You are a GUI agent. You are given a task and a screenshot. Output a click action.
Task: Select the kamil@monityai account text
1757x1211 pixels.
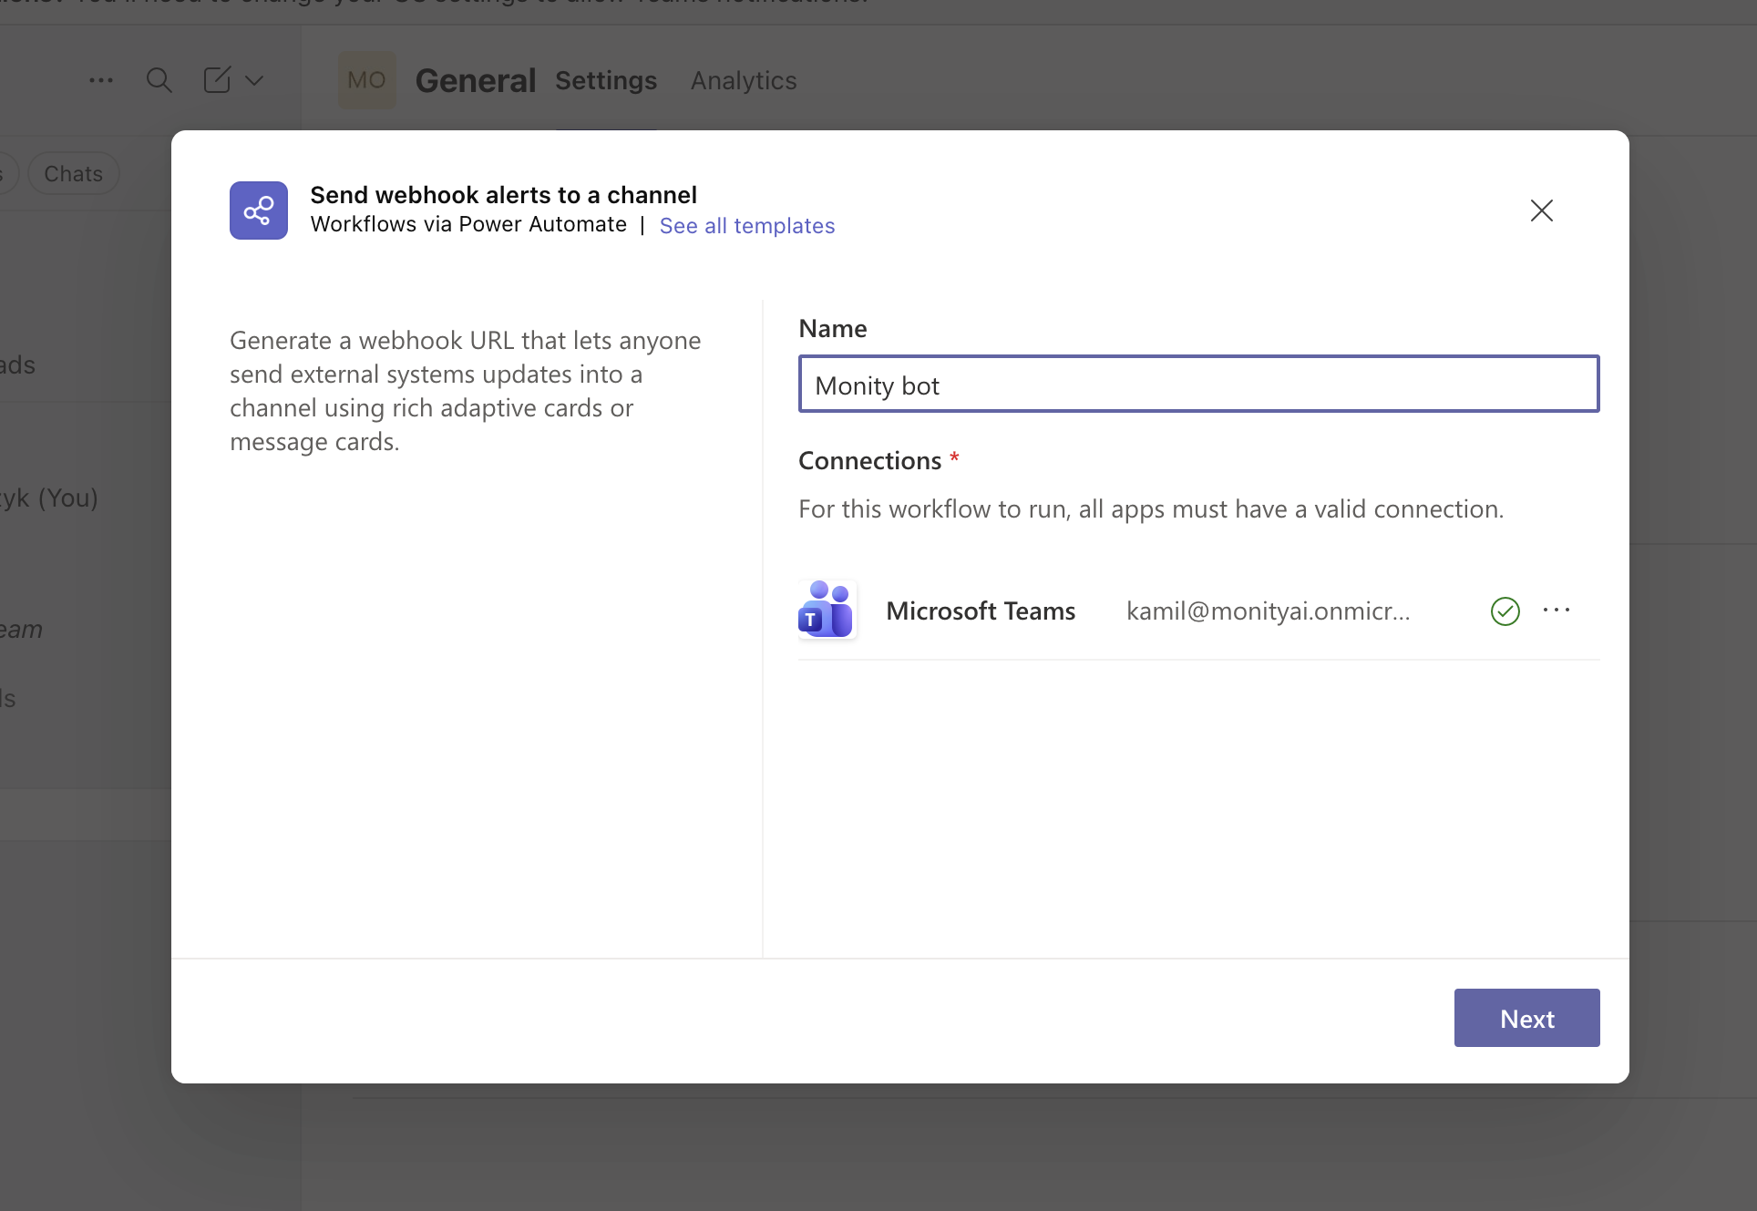1267,611
